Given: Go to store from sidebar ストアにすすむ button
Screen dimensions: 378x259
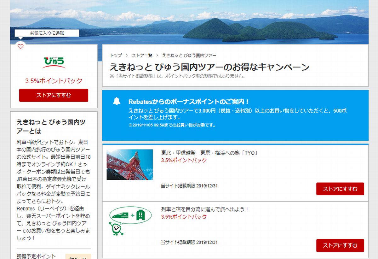Looking at the screenshot, I should click(x=54, y=95).
